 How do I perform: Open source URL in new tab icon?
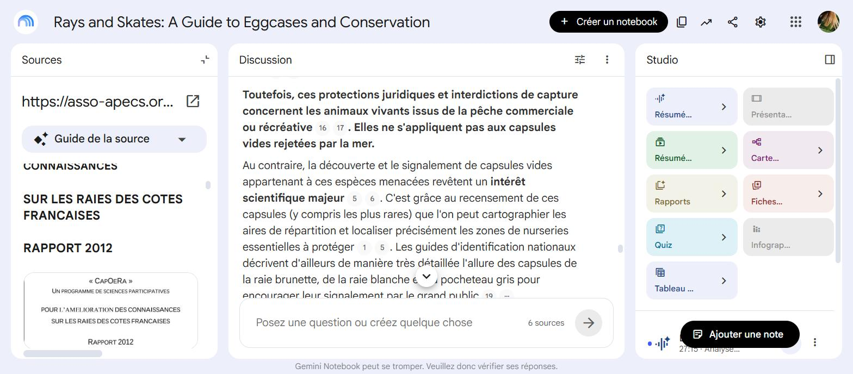pos(193,101)
